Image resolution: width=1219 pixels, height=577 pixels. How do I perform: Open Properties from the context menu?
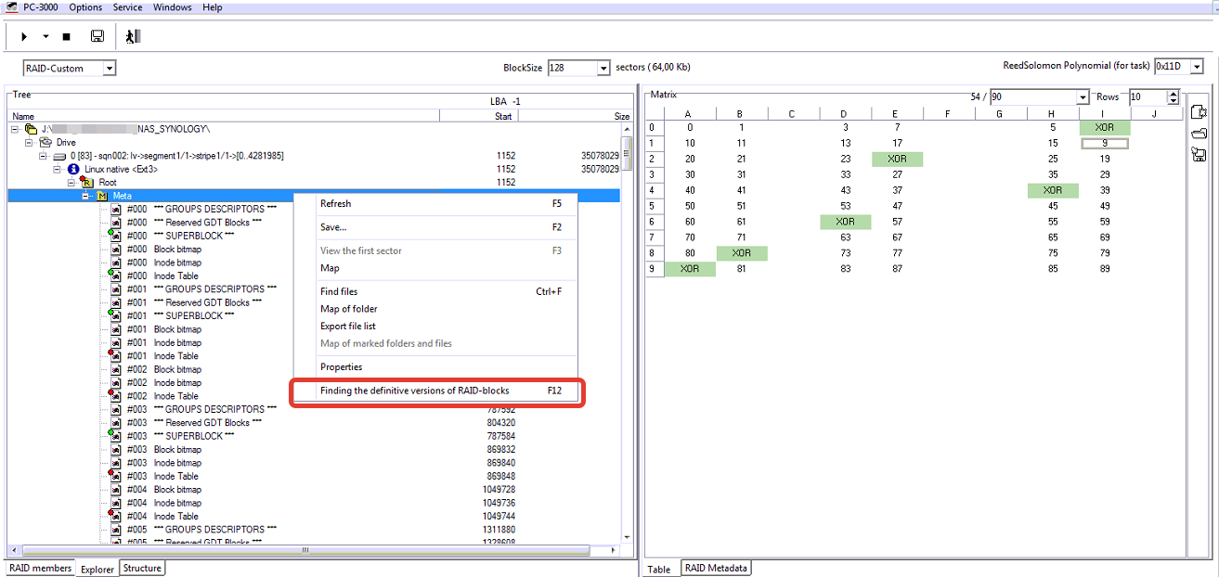[435, 367]
